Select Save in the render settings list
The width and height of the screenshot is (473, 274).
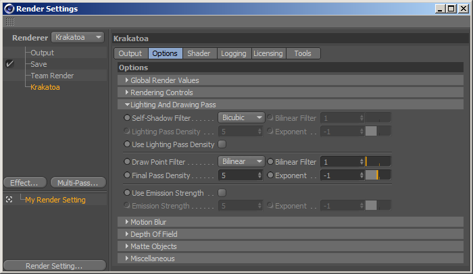point(39,64)
